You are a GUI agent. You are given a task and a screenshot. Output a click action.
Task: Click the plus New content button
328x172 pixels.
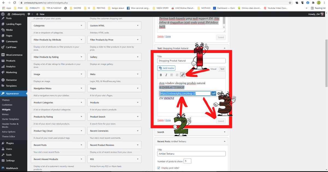(40, 14)
